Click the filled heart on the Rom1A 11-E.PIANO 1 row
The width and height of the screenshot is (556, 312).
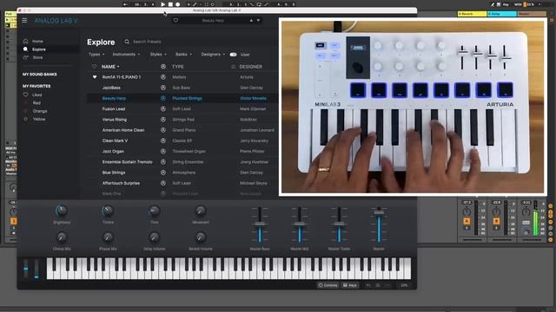coord(95,77)
